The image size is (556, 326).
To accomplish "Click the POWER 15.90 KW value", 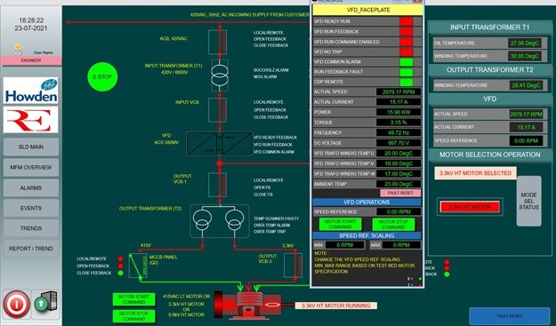I will tap(399, 112).
